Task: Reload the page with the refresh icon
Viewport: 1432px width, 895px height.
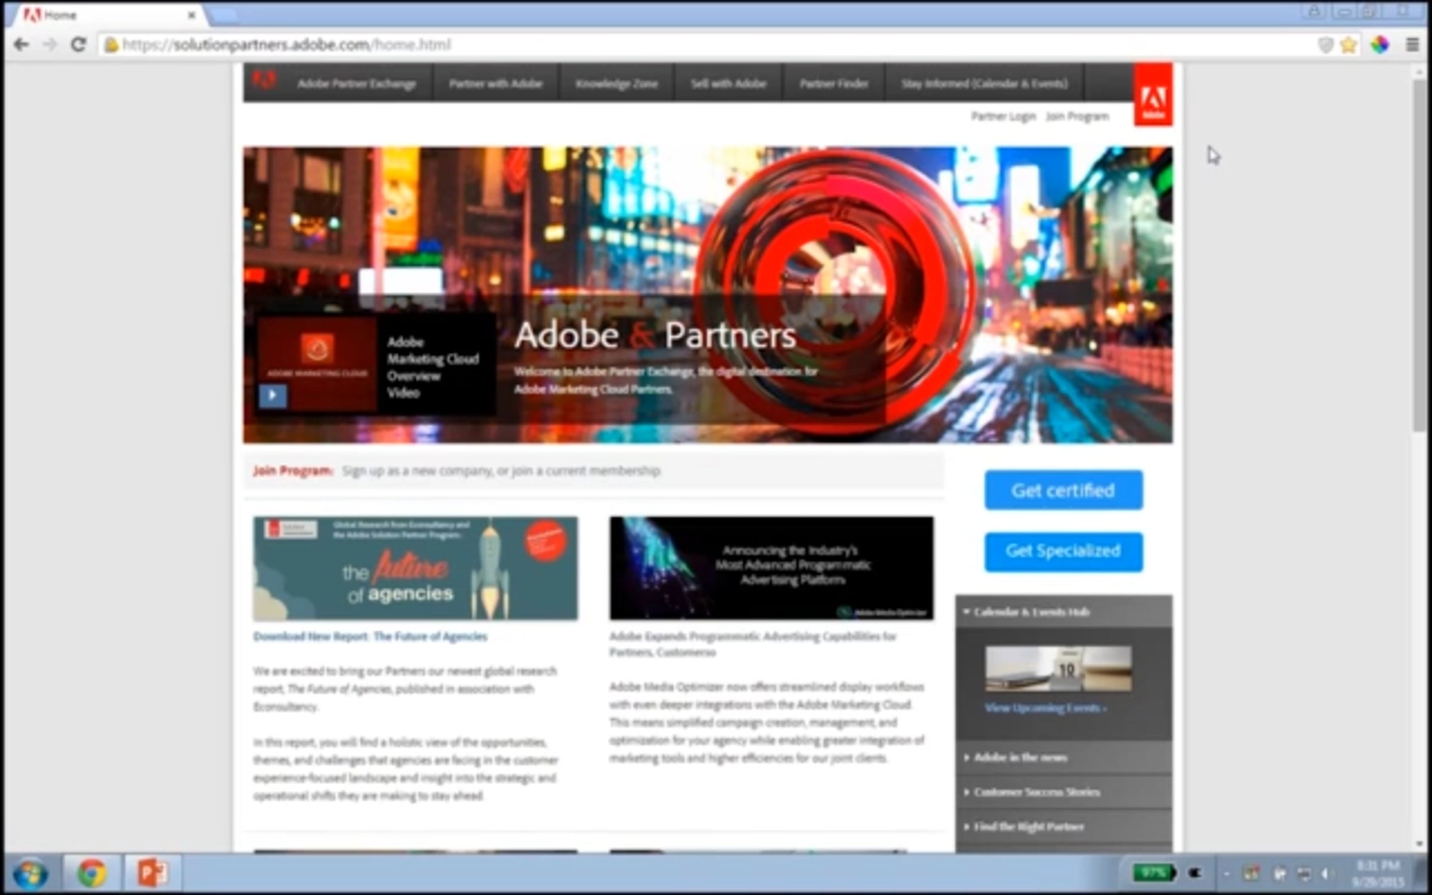Action: [x=78, y=45]
